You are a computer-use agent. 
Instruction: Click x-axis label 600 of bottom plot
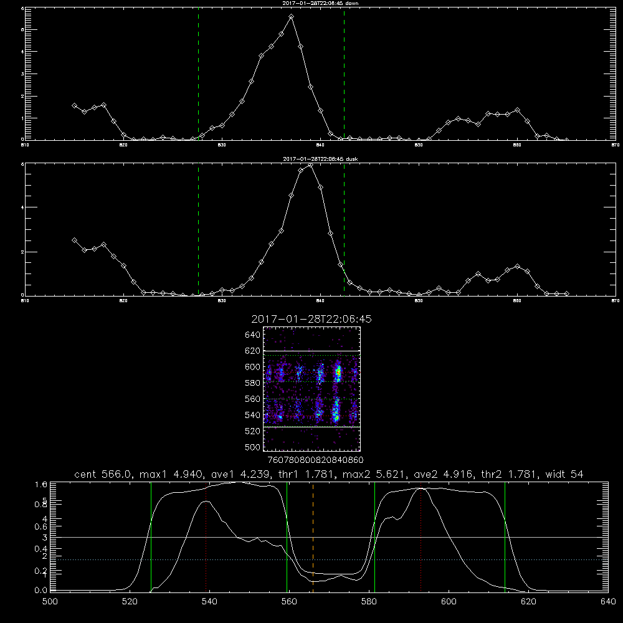449,602
